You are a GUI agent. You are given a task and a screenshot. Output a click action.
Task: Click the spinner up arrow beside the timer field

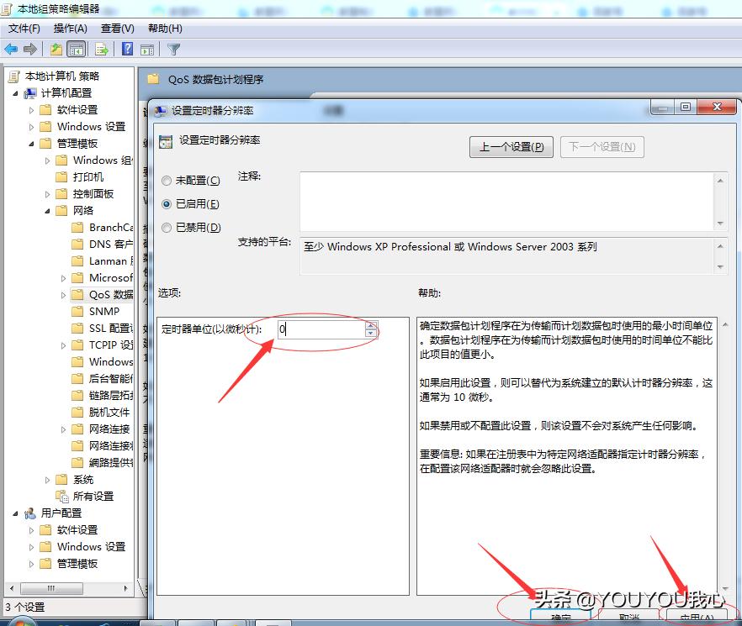[x=370, y=325]
